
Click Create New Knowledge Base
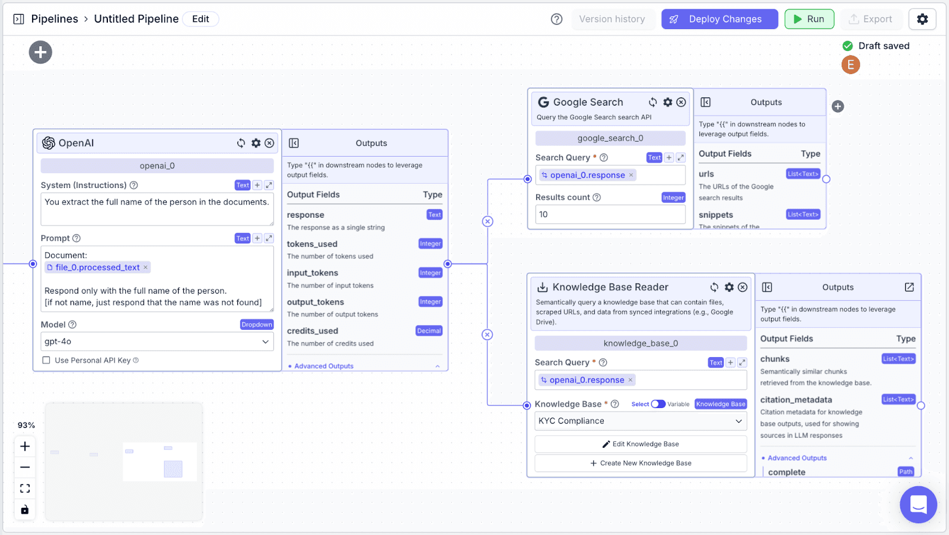[x=641, y=463]
